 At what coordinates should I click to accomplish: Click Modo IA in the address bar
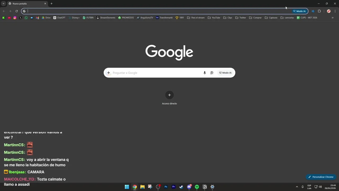tap(299, 11)
